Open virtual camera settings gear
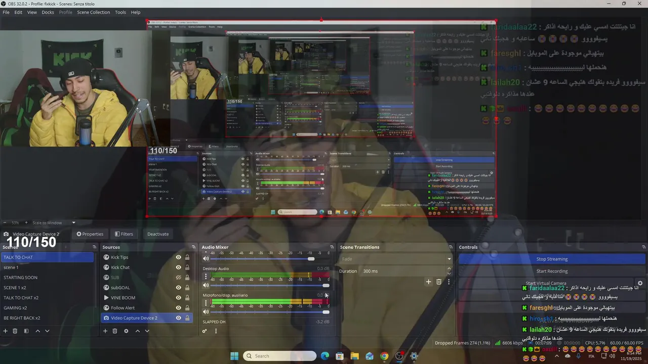This screenshot has height=364, width=648. pos(640,284)
